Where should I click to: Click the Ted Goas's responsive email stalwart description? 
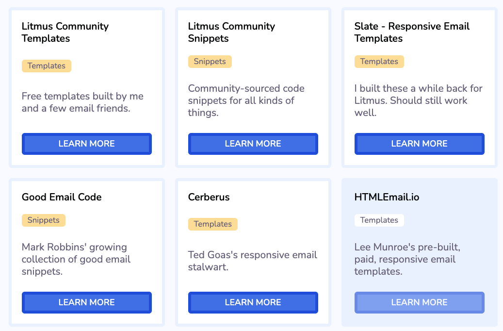pos(252,261)
